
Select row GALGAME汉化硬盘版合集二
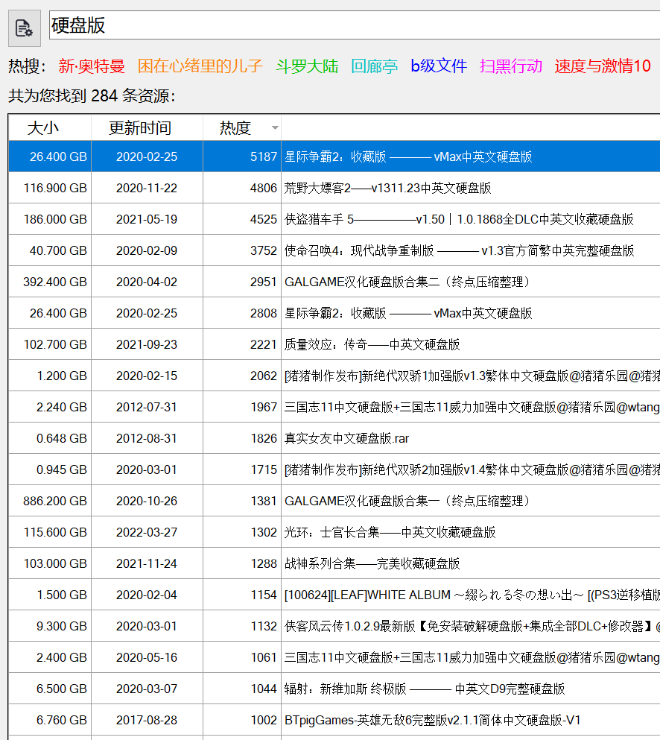click(334, 282)
